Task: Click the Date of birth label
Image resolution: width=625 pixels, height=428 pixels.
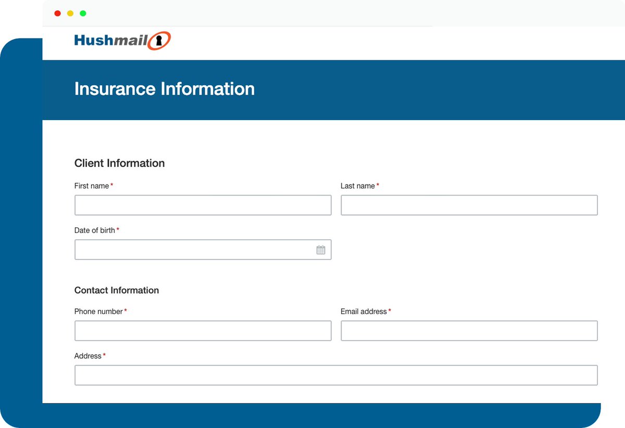Action: (x=95, y=230)
